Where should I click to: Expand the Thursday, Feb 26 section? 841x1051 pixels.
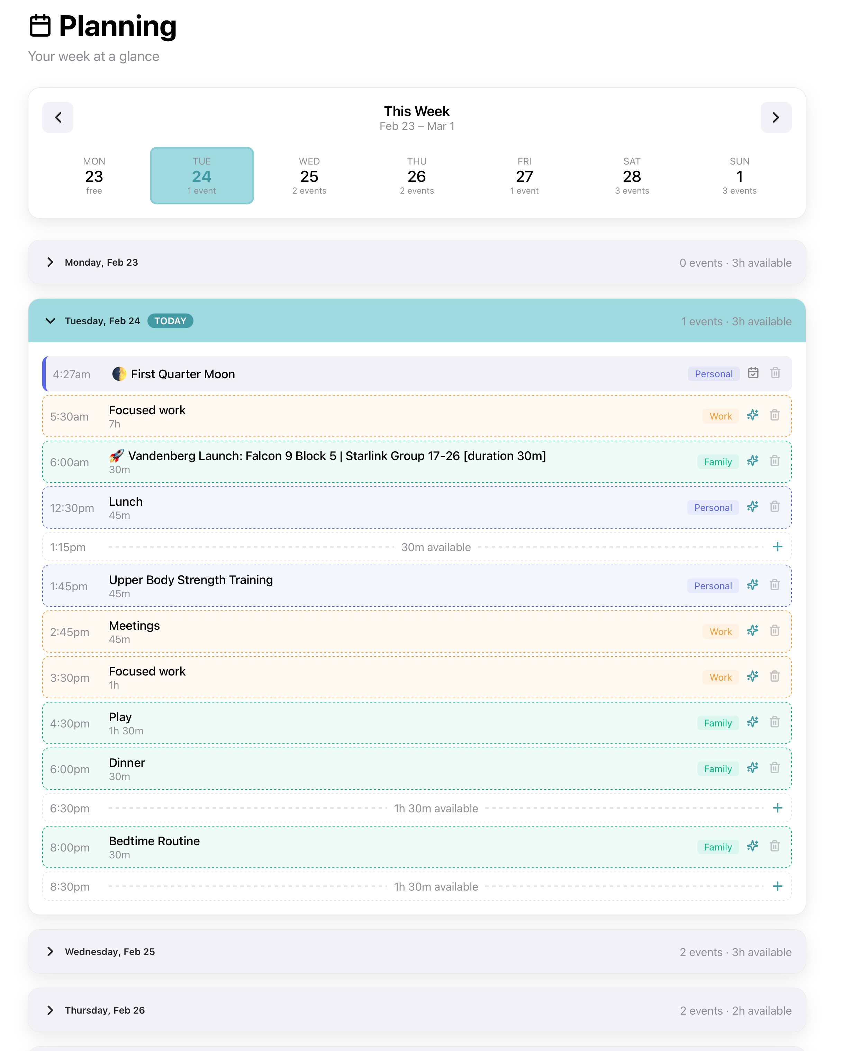[51, 1010]
